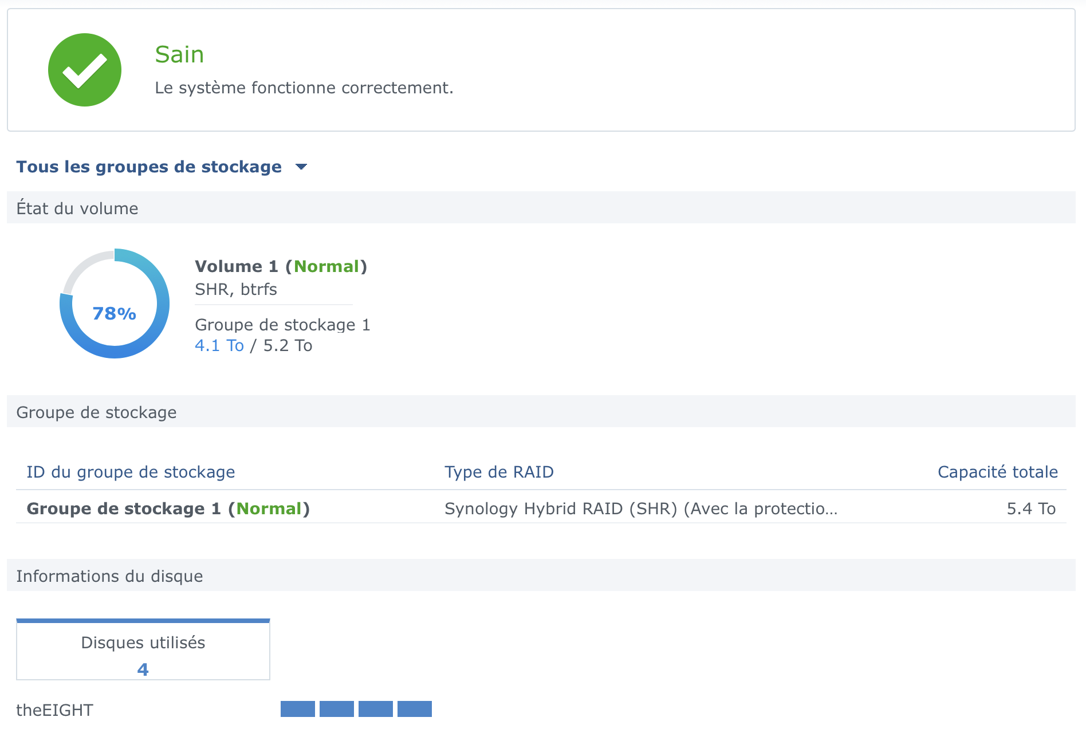Click the 4.1 To used capacity link
Screen dimensions: 1086x733
[219, 345]
